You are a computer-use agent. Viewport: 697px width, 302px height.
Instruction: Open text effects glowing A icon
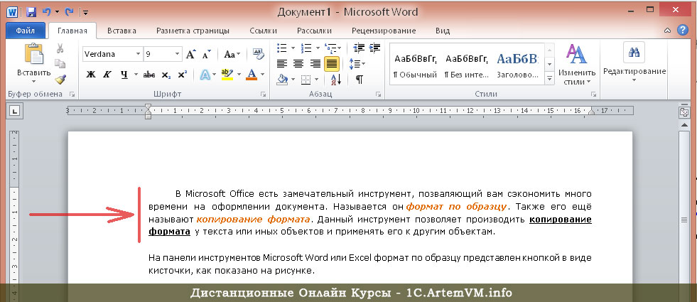coord(205,75)
